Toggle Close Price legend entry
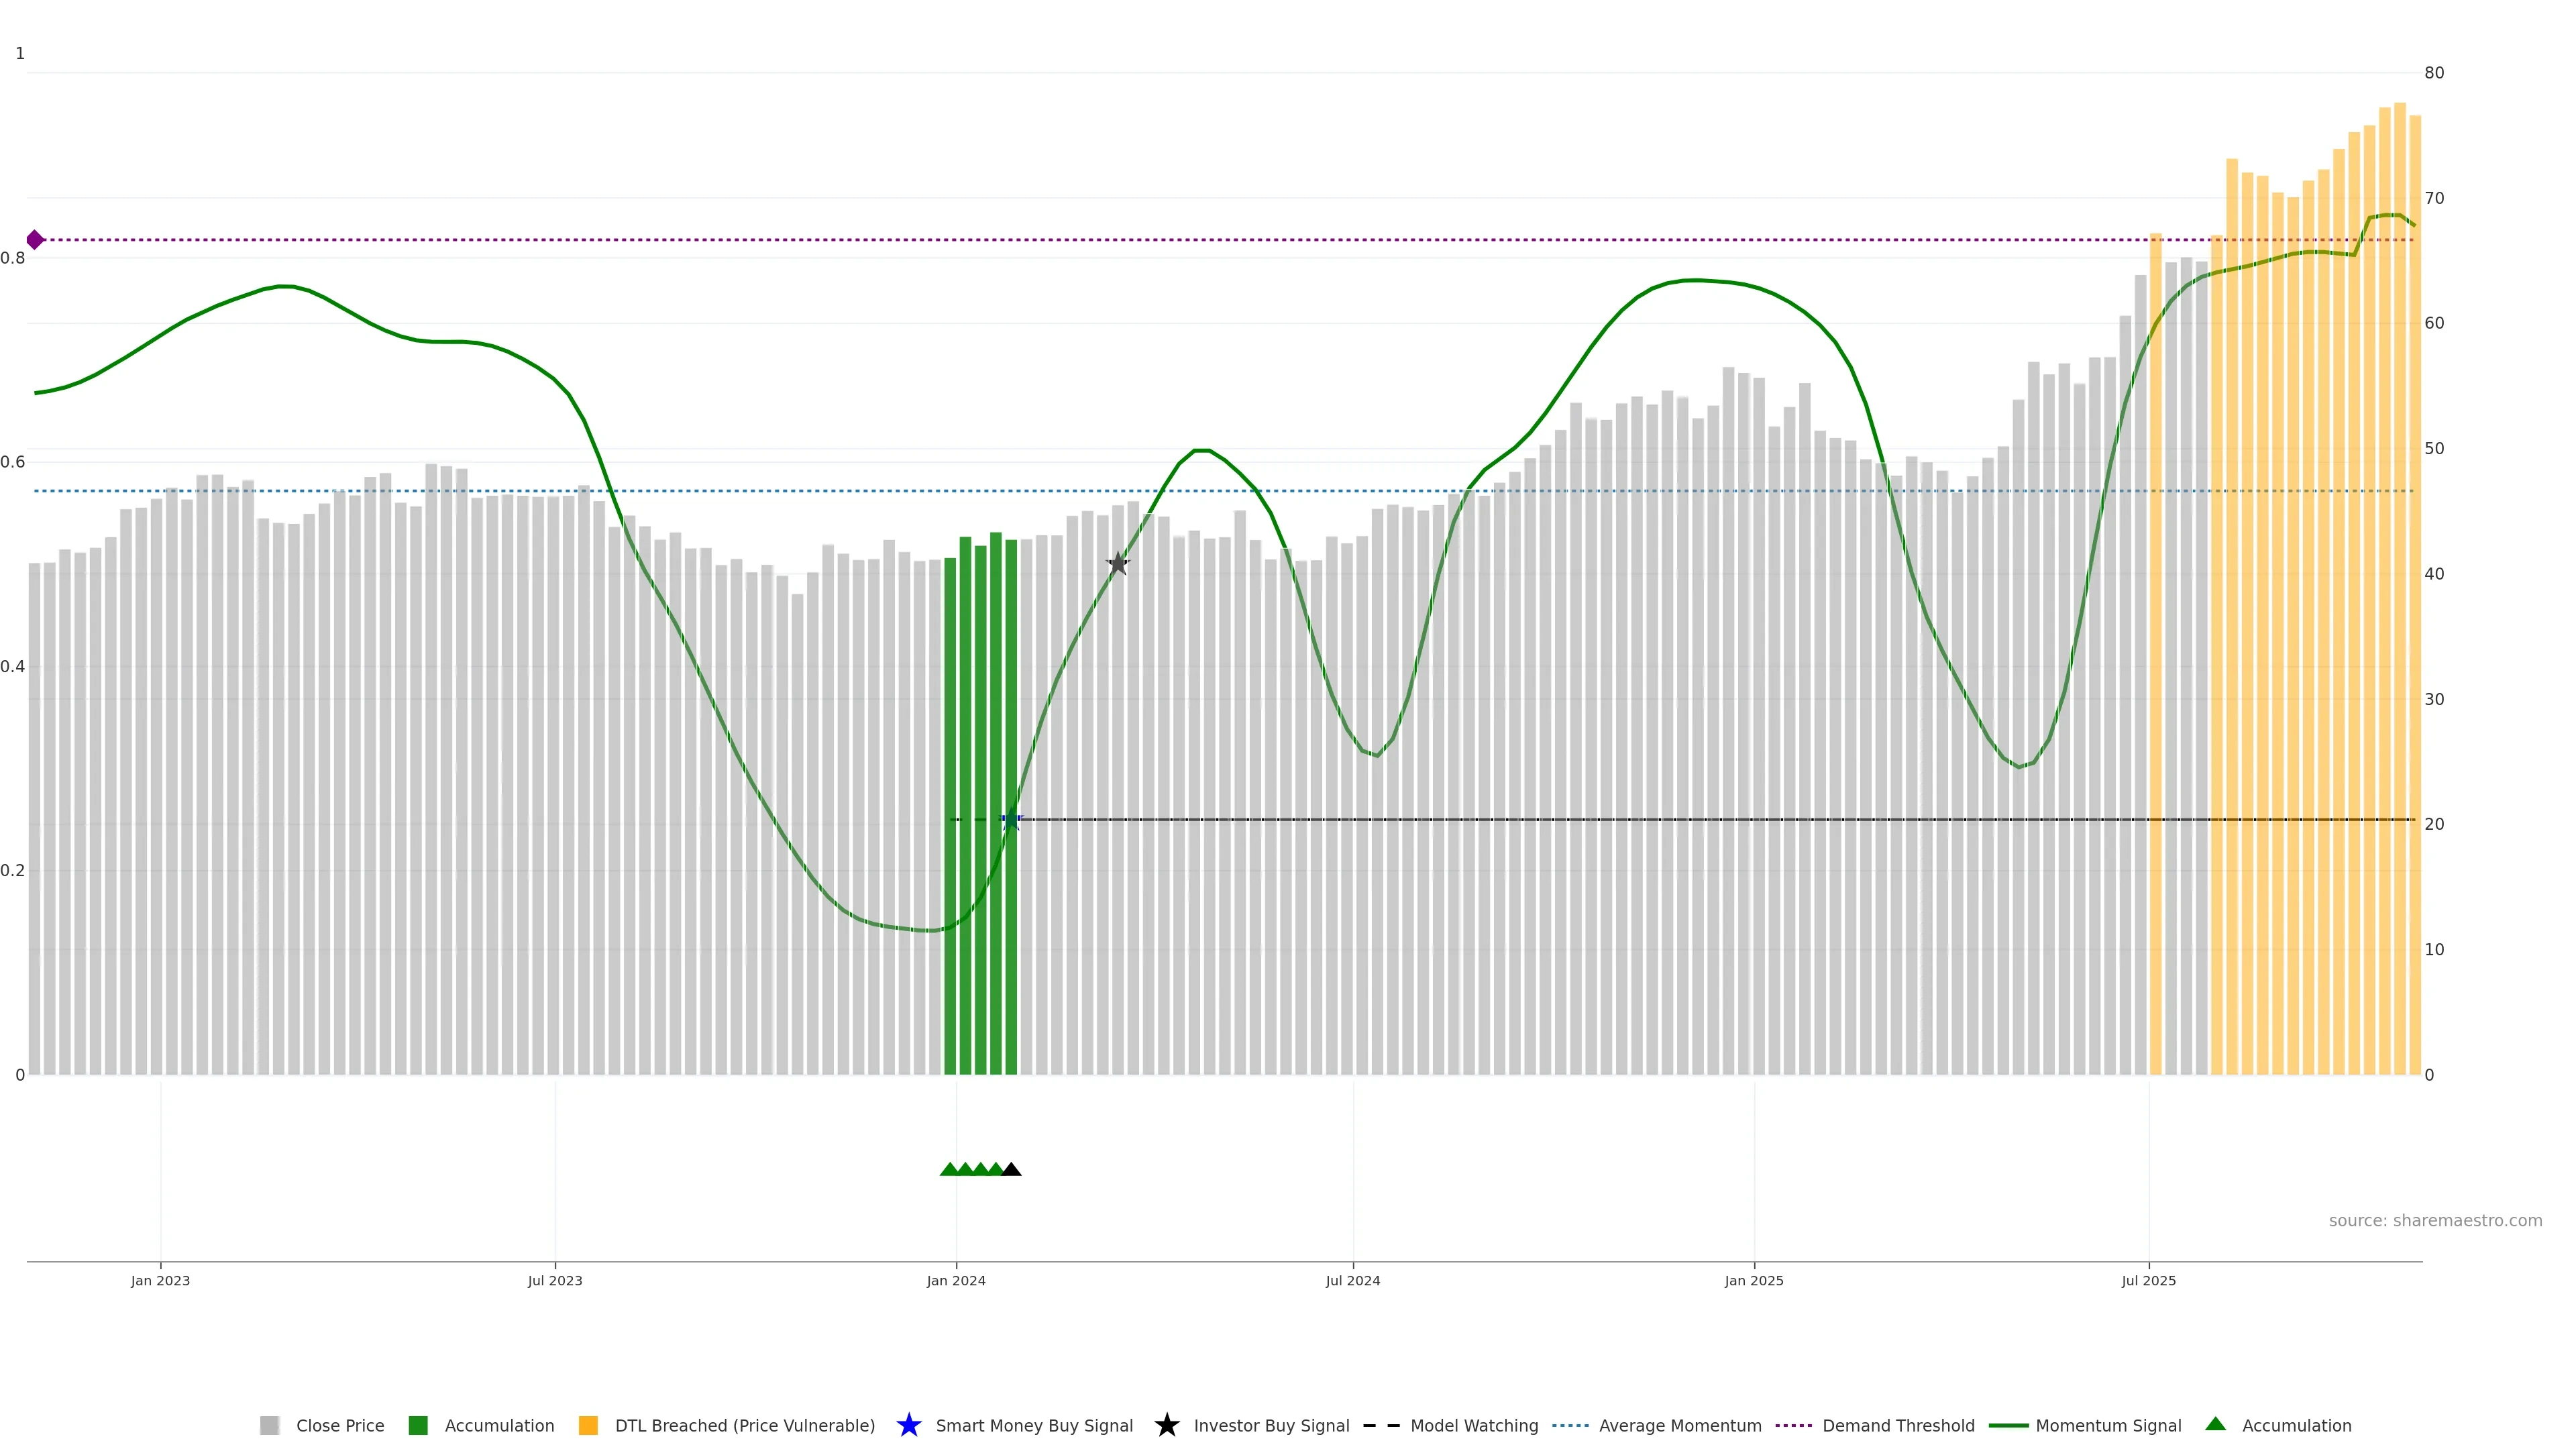This screenshot has height=1449, width=2576. click(339, 1426)
